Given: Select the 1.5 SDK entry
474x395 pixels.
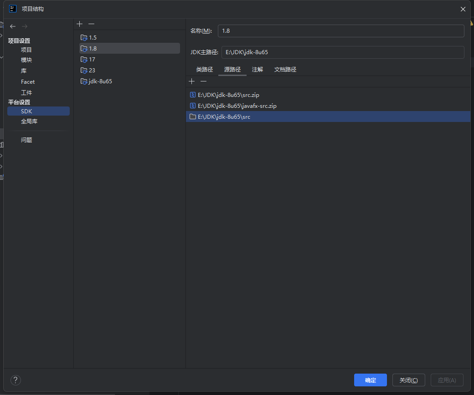Looking at the screenshot, I should [93, 37].
